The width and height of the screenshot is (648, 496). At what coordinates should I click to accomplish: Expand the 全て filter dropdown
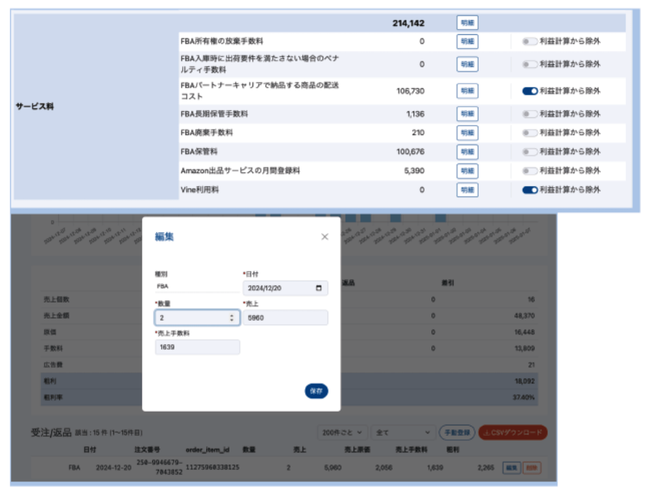pyautogui.click(x=403, y=432)
